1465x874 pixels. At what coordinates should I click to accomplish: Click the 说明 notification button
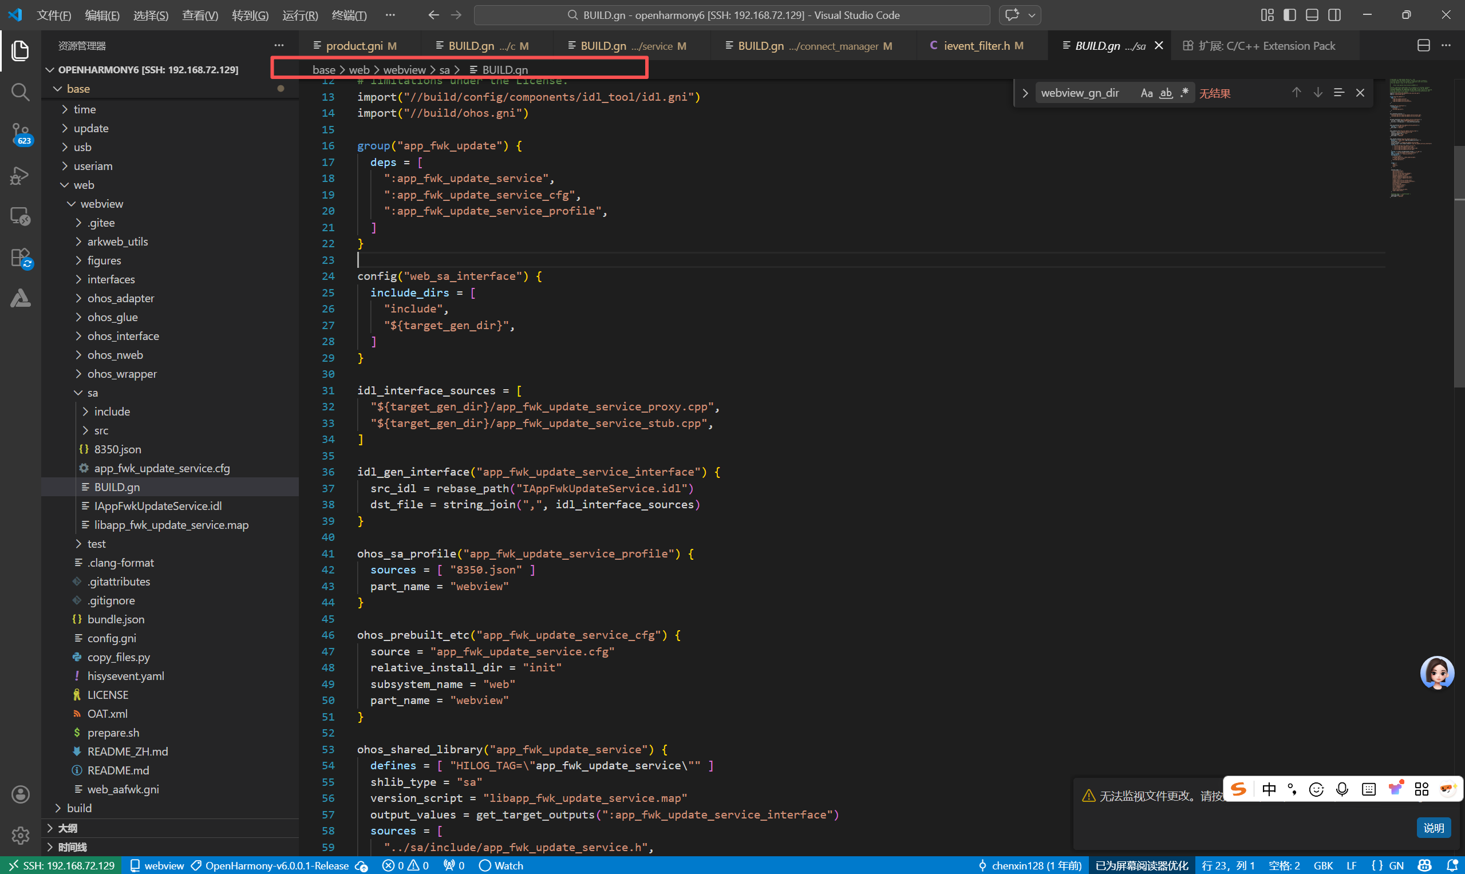coord(1432,828)
